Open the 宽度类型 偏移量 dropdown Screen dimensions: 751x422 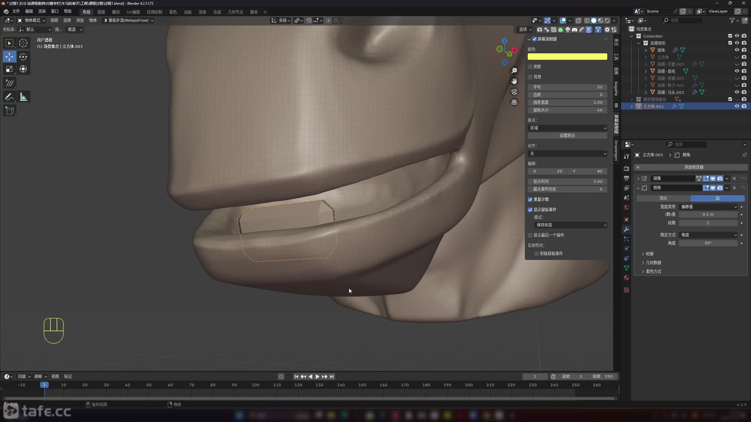coord(708,207)
